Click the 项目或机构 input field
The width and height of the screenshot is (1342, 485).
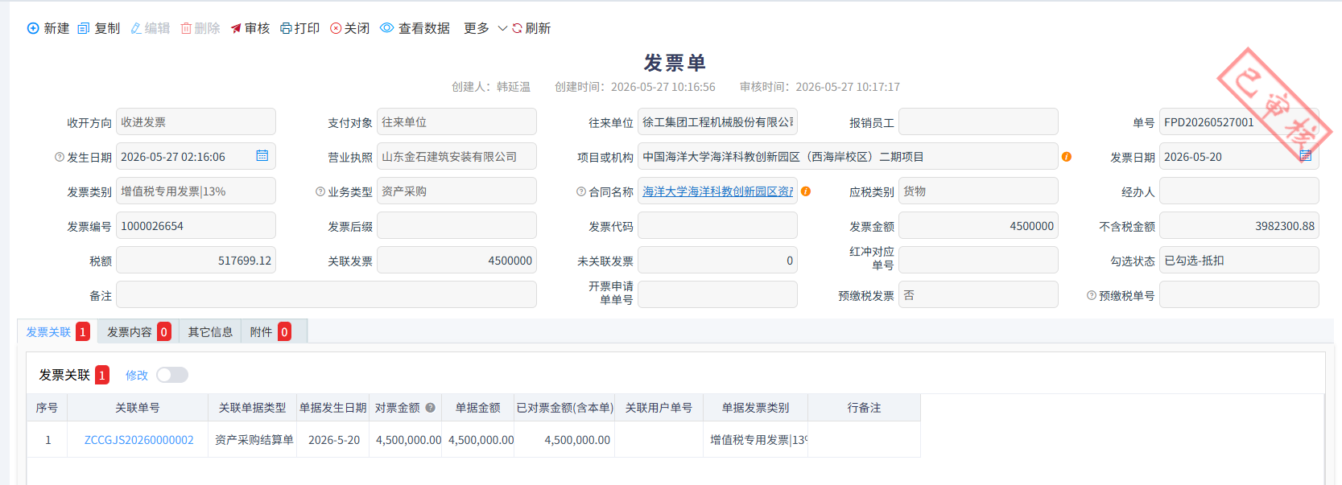tap(848, 157)
